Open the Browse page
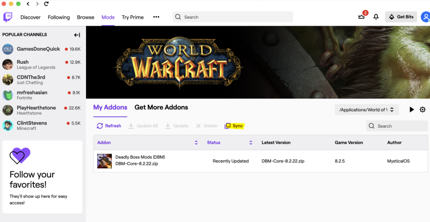The height and width of the screenshot is (222, 430). pyautogui.click(x=85, y=17)
